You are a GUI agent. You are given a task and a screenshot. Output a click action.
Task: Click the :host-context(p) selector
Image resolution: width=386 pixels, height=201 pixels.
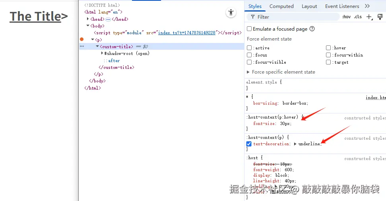coord(265,137)
